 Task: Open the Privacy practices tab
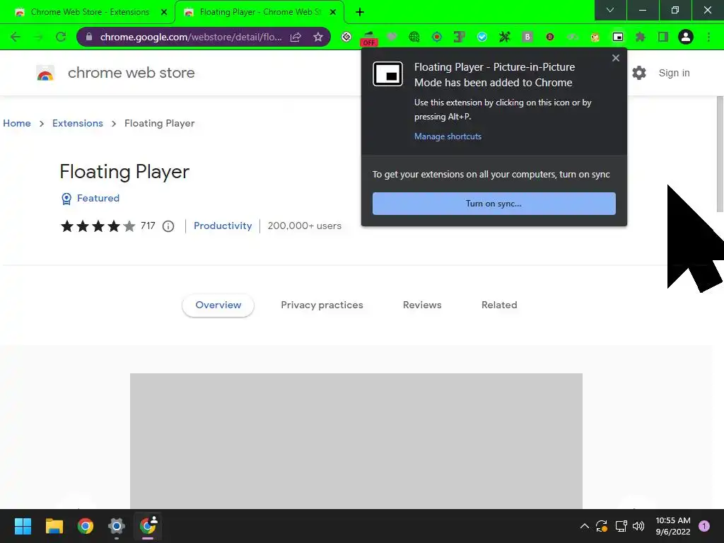(322, 305)
